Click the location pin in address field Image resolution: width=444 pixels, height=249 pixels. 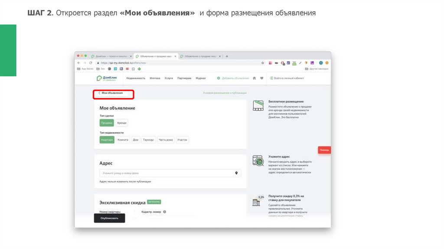click(x=236, y=173)
